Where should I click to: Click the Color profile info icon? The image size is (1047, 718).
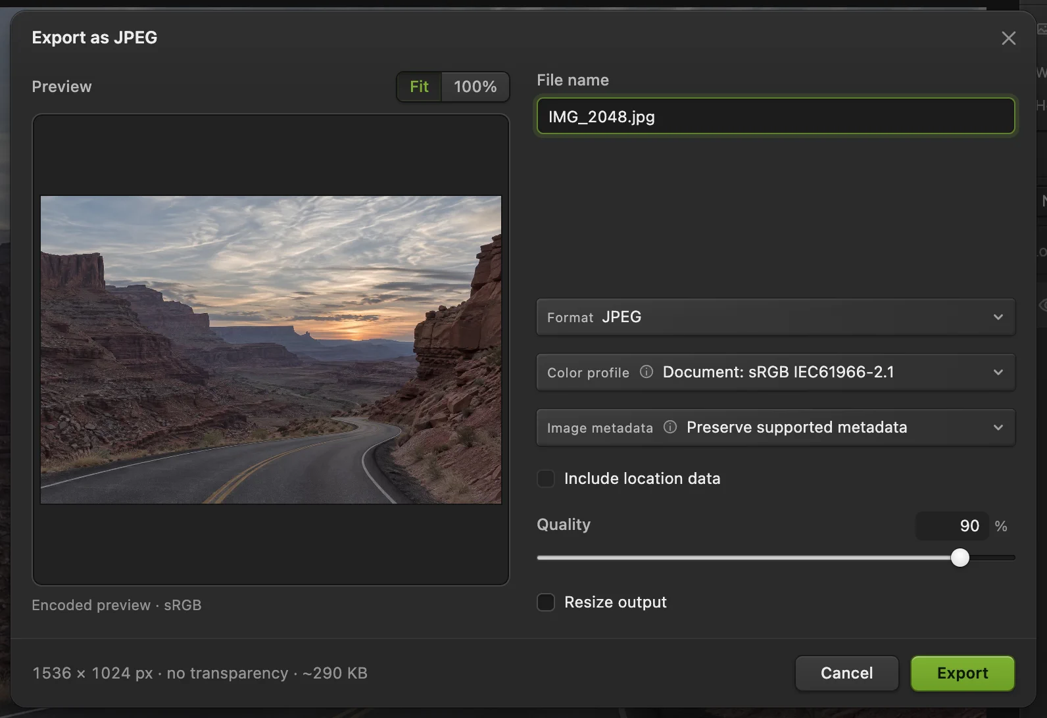(x=646, y=372)
